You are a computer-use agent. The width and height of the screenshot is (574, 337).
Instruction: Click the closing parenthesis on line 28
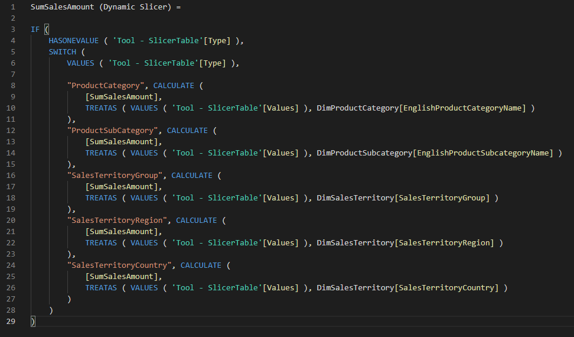(x=51, y=310)
